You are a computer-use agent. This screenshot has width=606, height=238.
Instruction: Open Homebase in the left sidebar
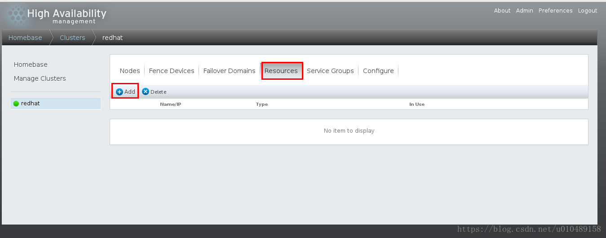[31, 65]
